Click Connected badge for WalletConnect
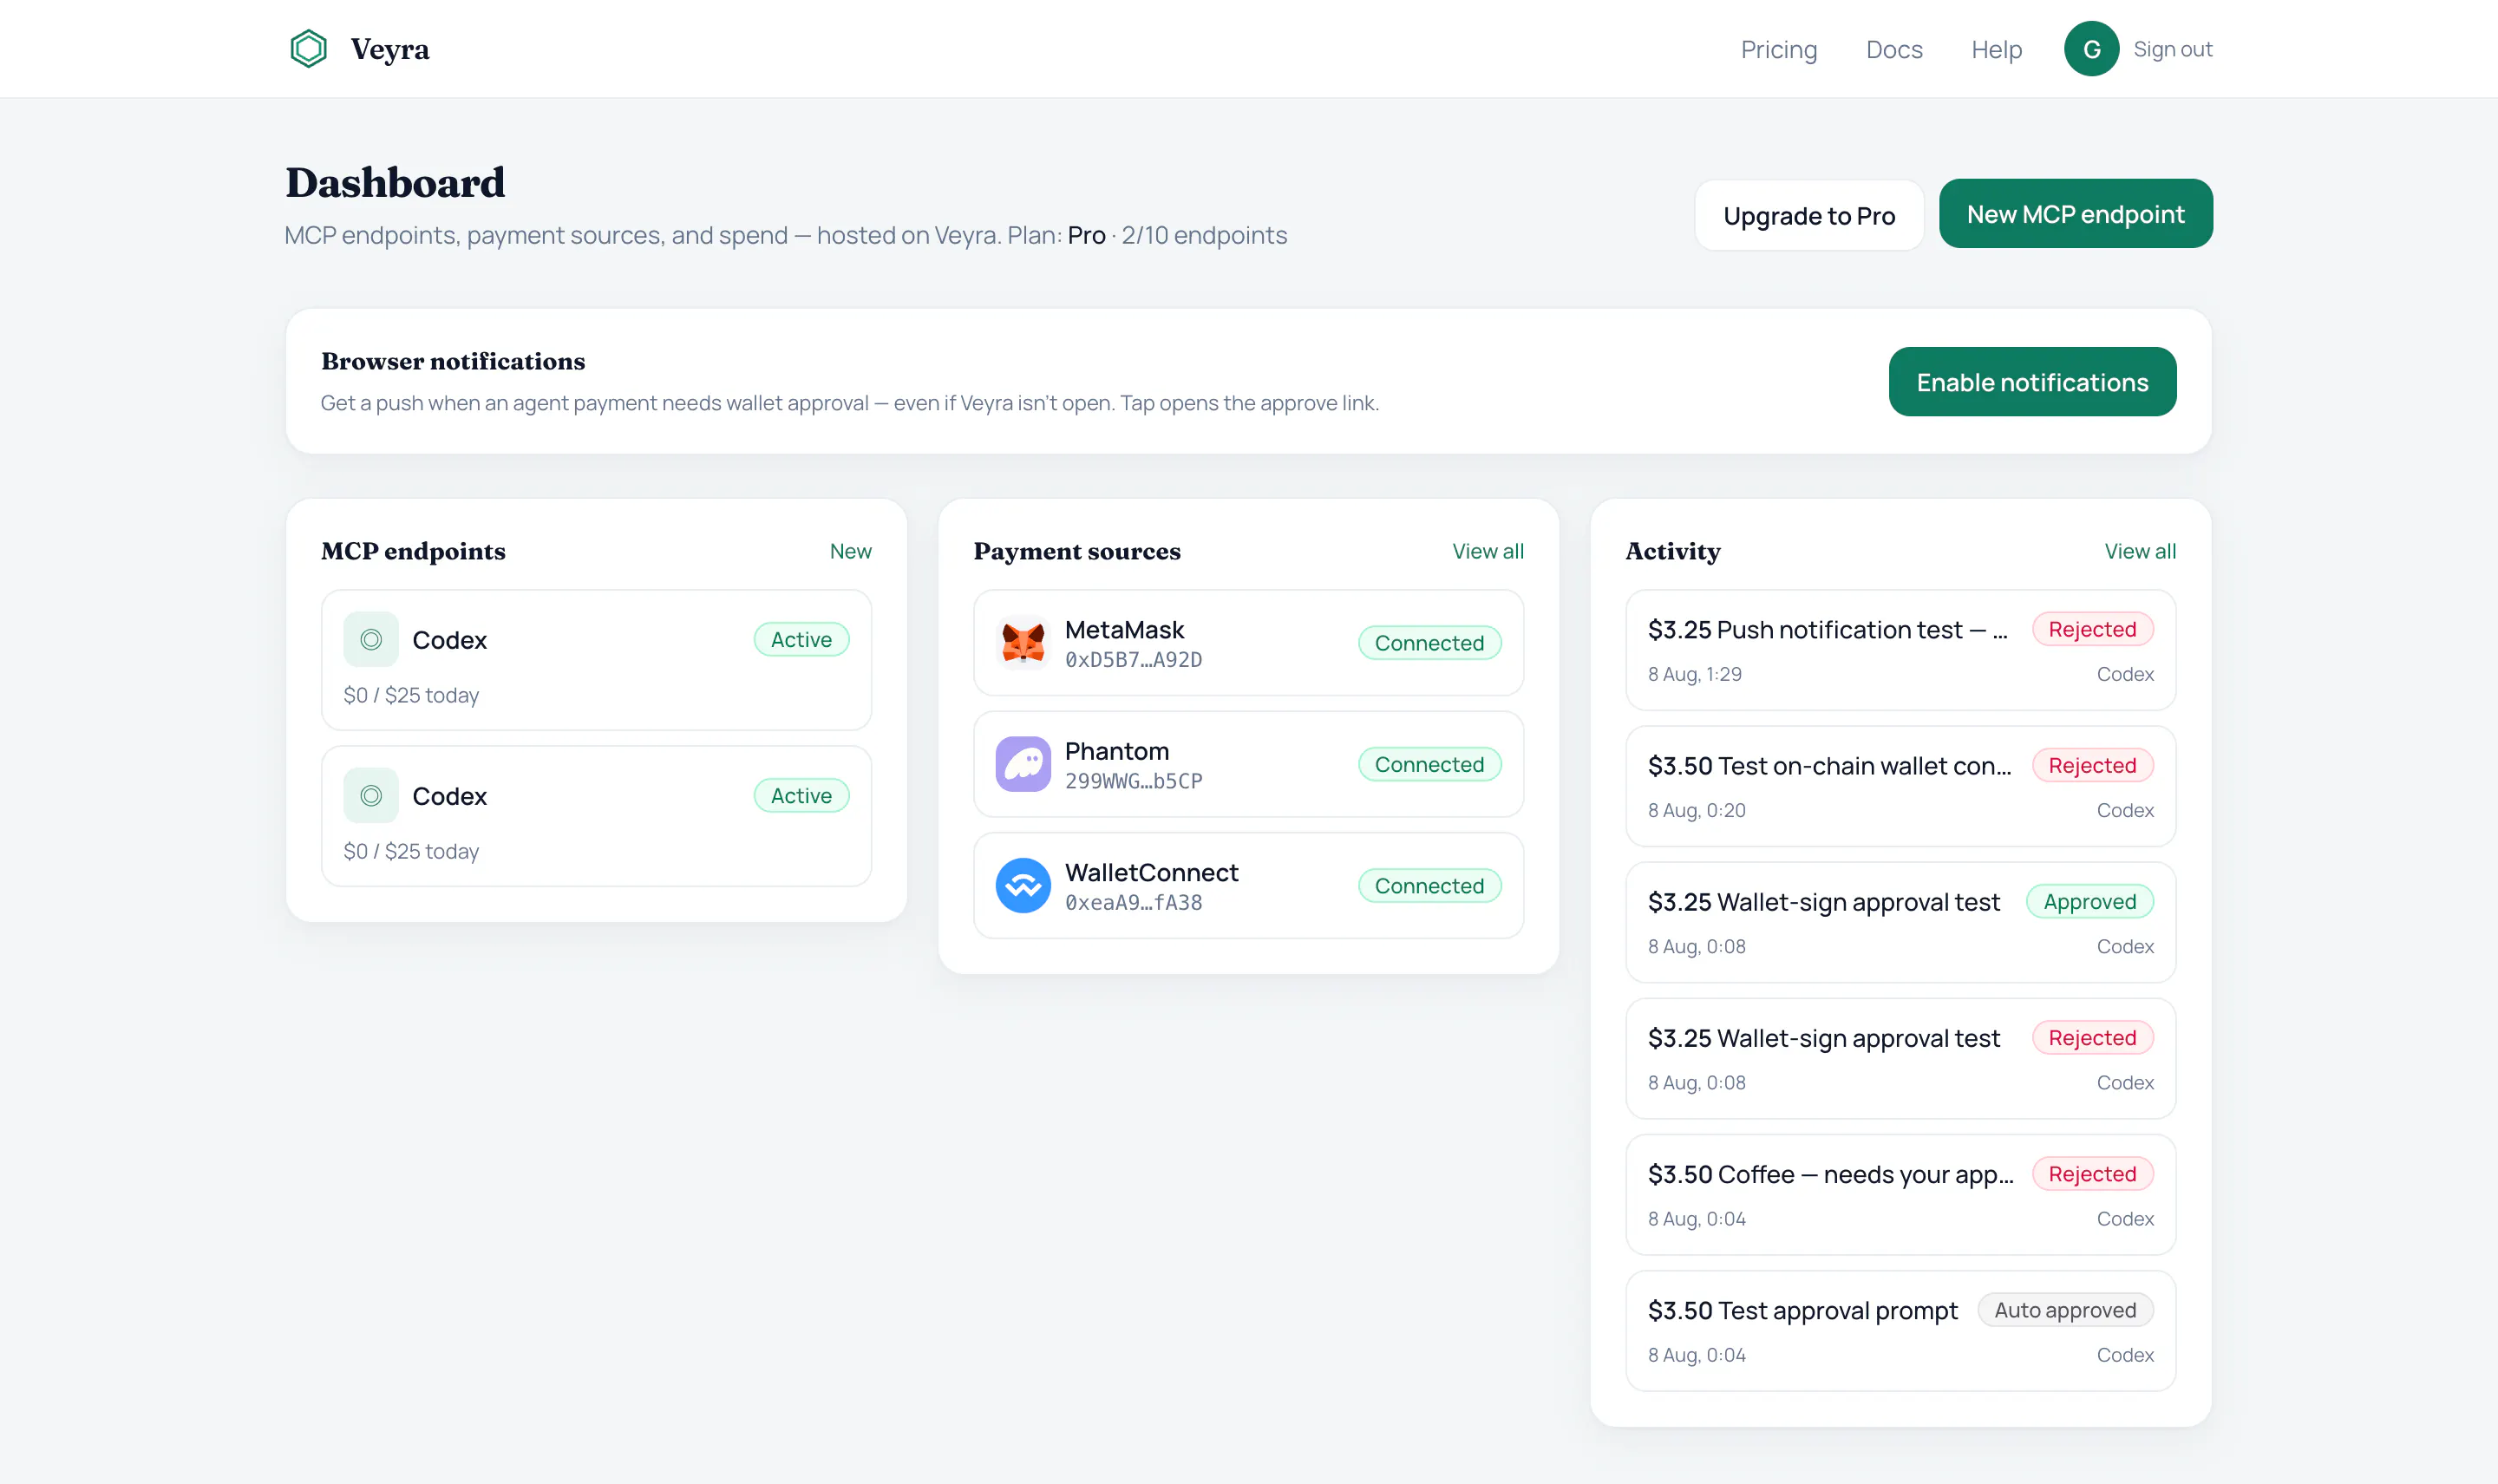Screen dimensions: 2498x1484 point(1429,885)
